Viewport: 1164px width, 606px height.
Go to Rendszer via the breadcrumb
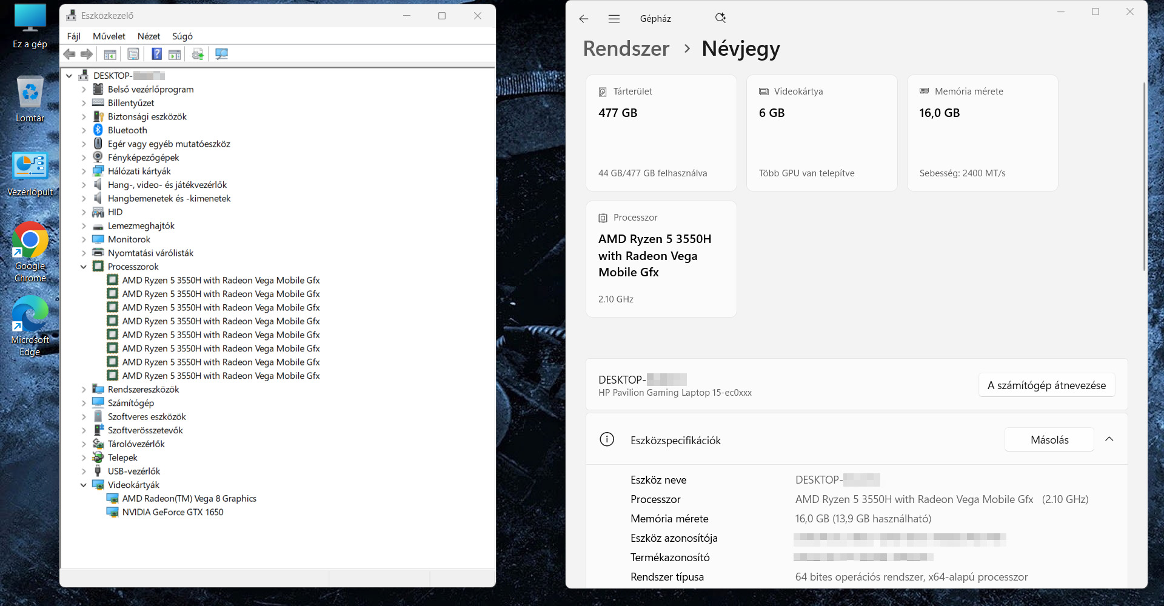click(626, 48)
